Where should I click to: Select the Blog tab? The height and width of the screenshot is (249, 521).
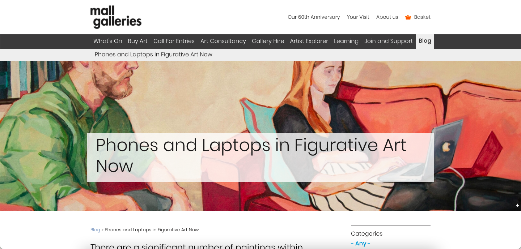tap(425, 41)
